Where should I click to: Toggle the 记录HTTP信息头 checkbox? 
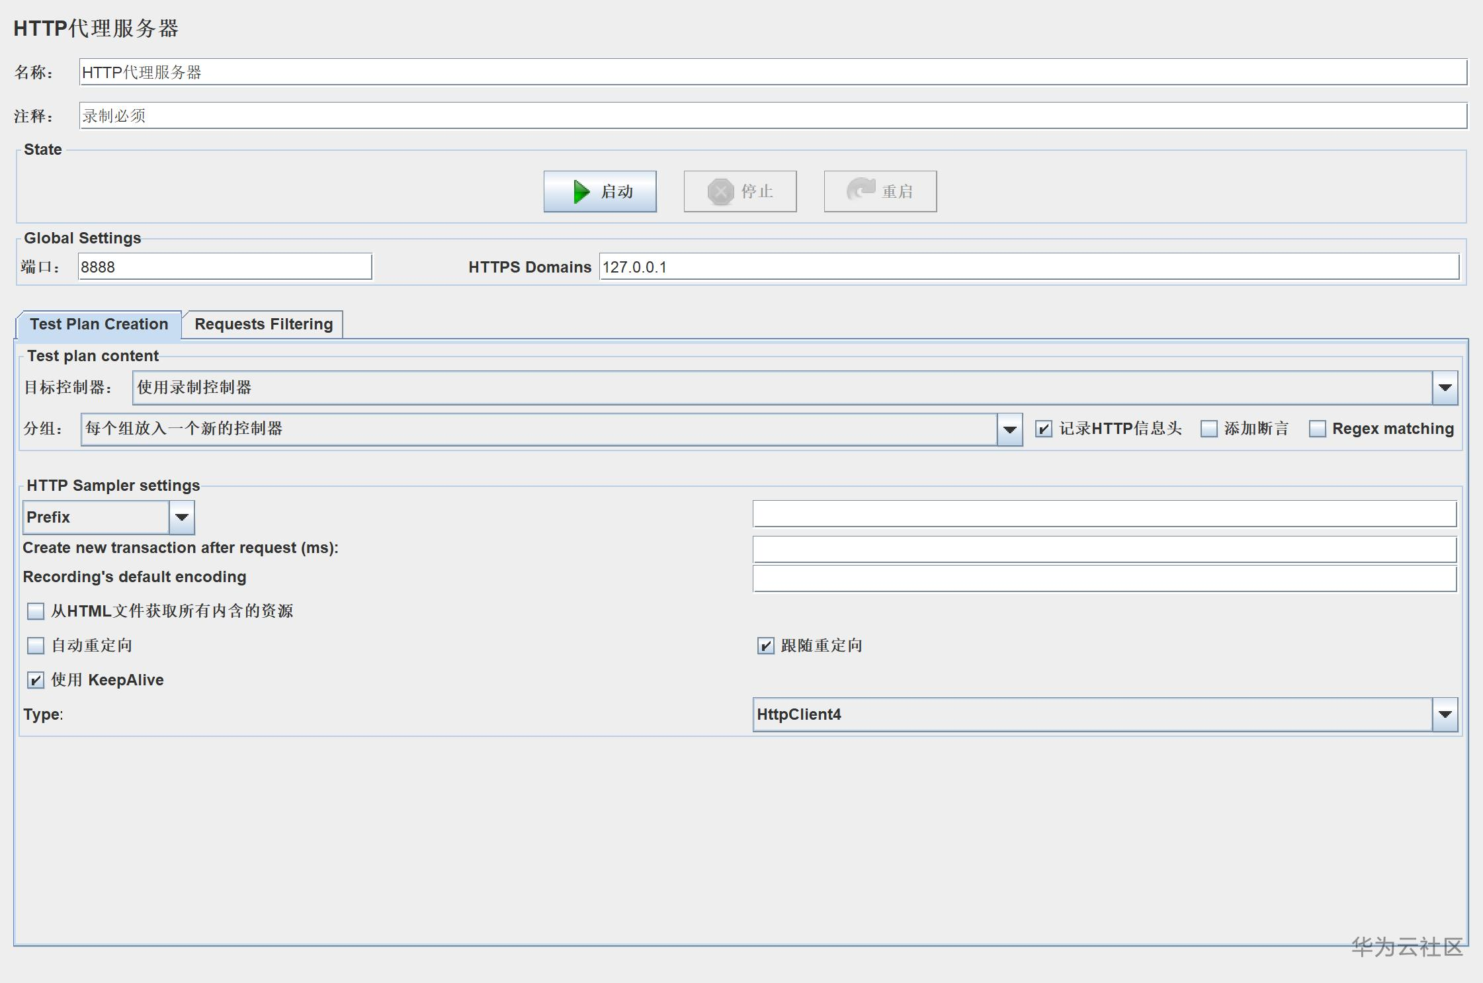pyautogui.click(x=1044, y=429)
